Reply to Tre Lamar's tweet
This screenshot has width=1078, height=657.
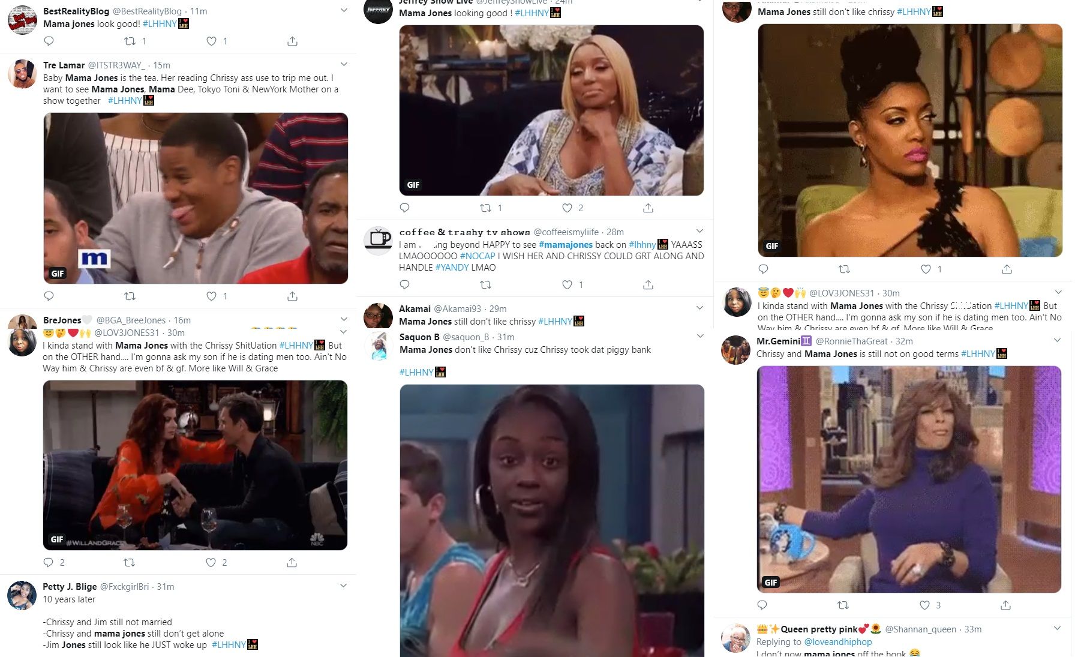click(x=49, y=296)
